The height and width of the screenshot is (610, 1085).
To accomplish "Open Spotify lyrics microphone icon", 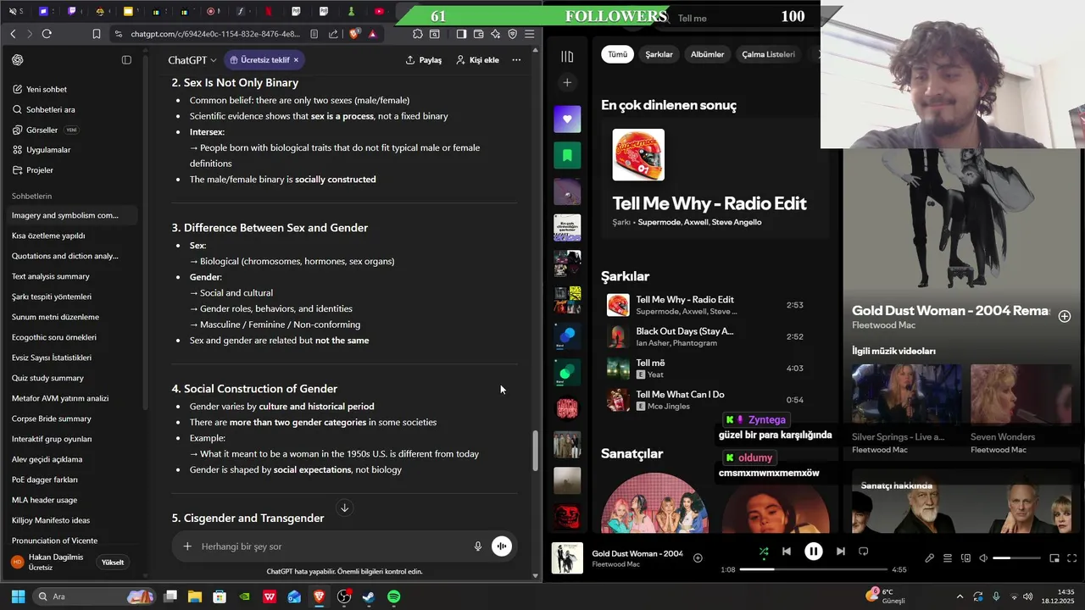I will coord(929,558).
